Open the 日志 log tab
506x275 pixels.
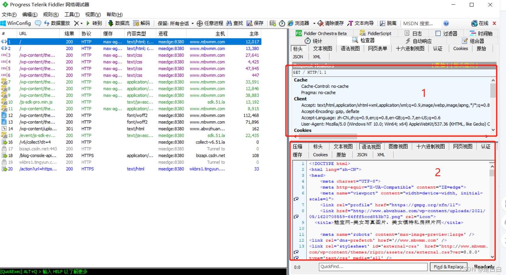coord(413,33)
